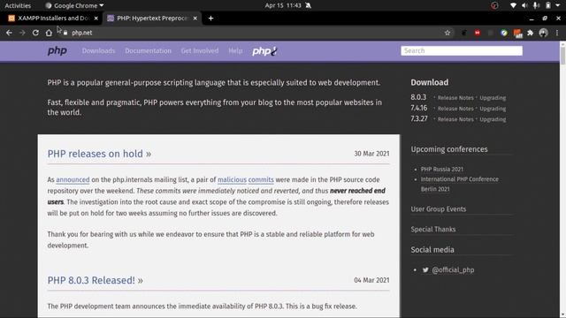Close the PHP: Hypertext Preprocessor tab
The image size is (566, 318).
(195, 18)
